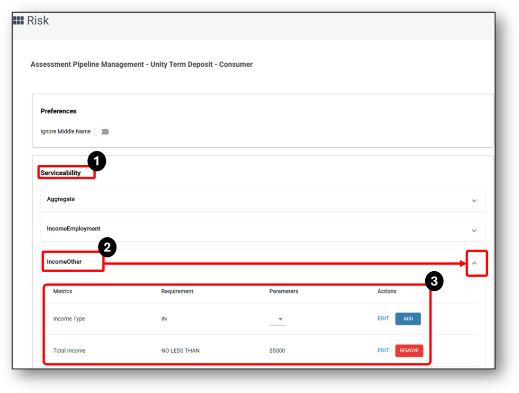
Task: Click the Actions column header
Action: (x=387, y=291)
